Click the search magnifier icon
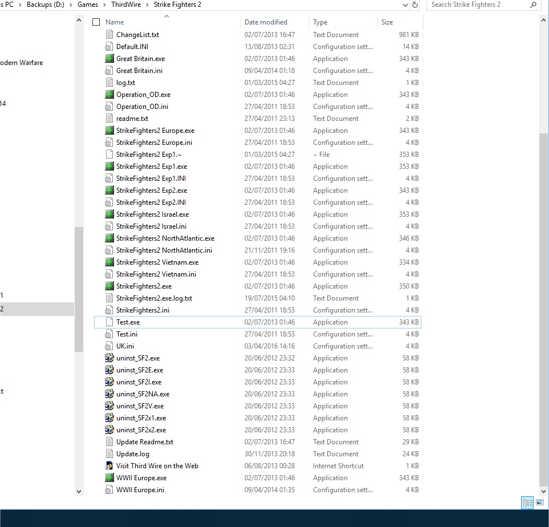This screenshot has height=527, width=549. (533, 5)
